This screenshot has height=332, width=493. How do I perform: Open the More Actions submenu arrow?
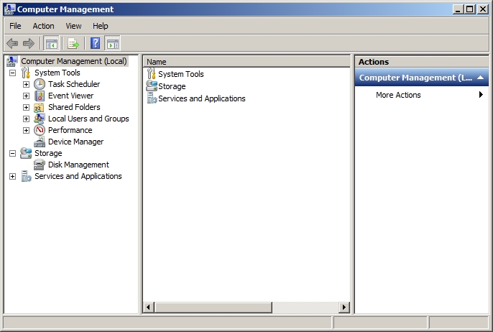coord(481,95)
